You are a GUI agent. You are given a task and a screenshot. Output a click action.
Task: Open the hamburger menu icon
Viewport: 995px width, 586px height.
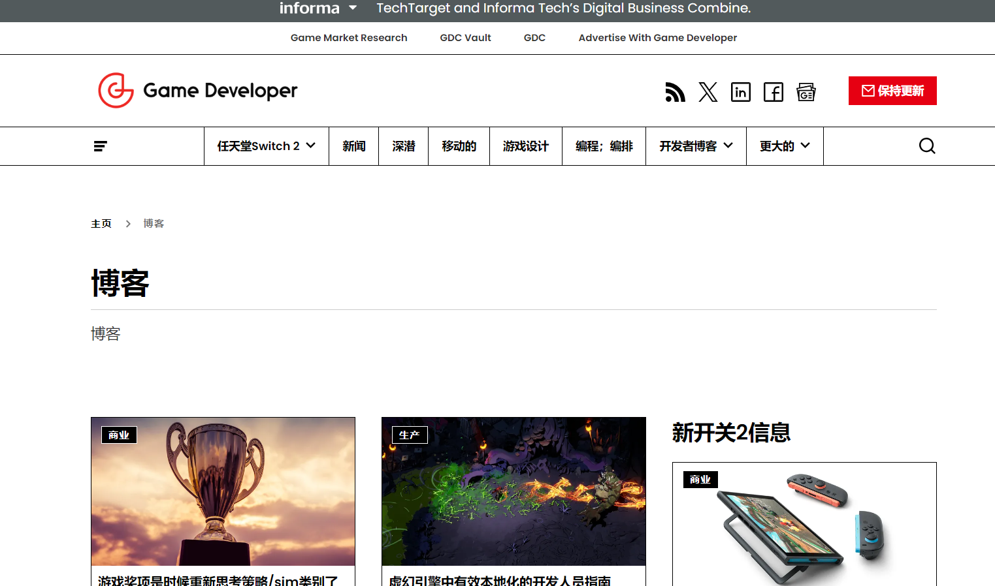100,146
